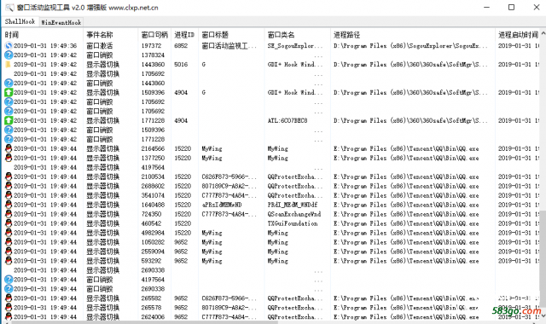Click the QQ penguin icon for handle 2559094

[x=9, y=252]
